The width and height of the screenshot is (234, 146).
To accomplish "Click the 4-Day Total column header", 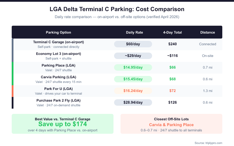I will coord(173,32).
